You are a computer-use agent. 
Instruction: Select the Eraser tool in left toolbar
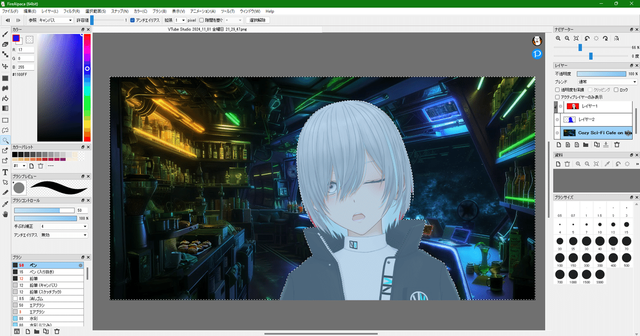click(x=5, y=44)
